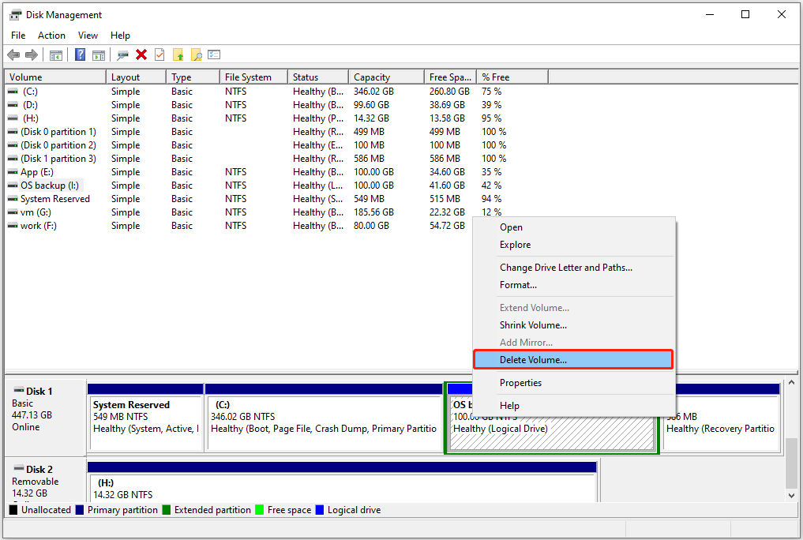Screen dimensions: 803x540
Task: Click the folder with magnifier toolbar icon
Action: [197, 54]
